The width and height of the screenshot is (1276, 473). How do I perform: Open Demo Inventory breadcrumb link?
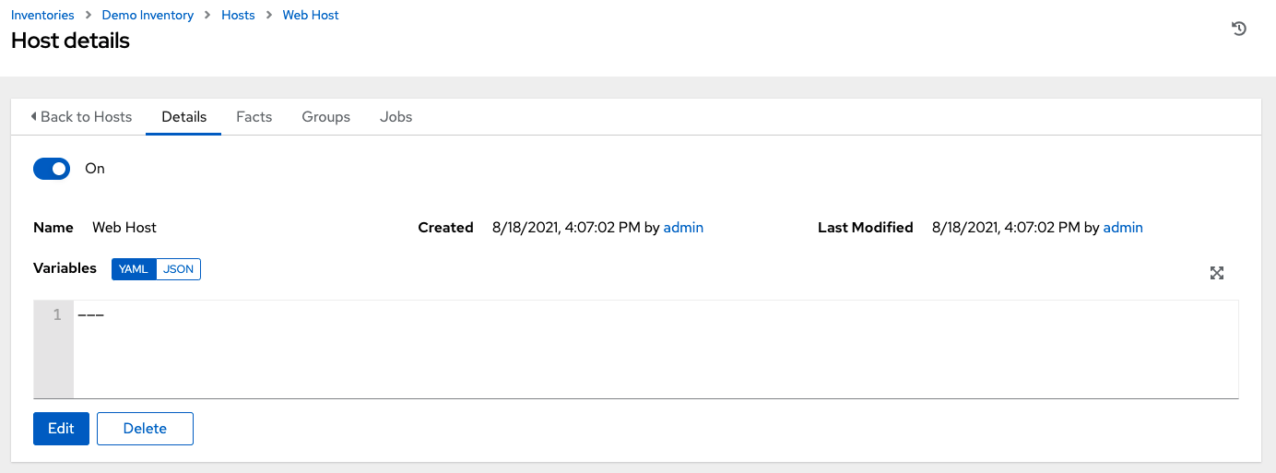click(x=148, y=16)
